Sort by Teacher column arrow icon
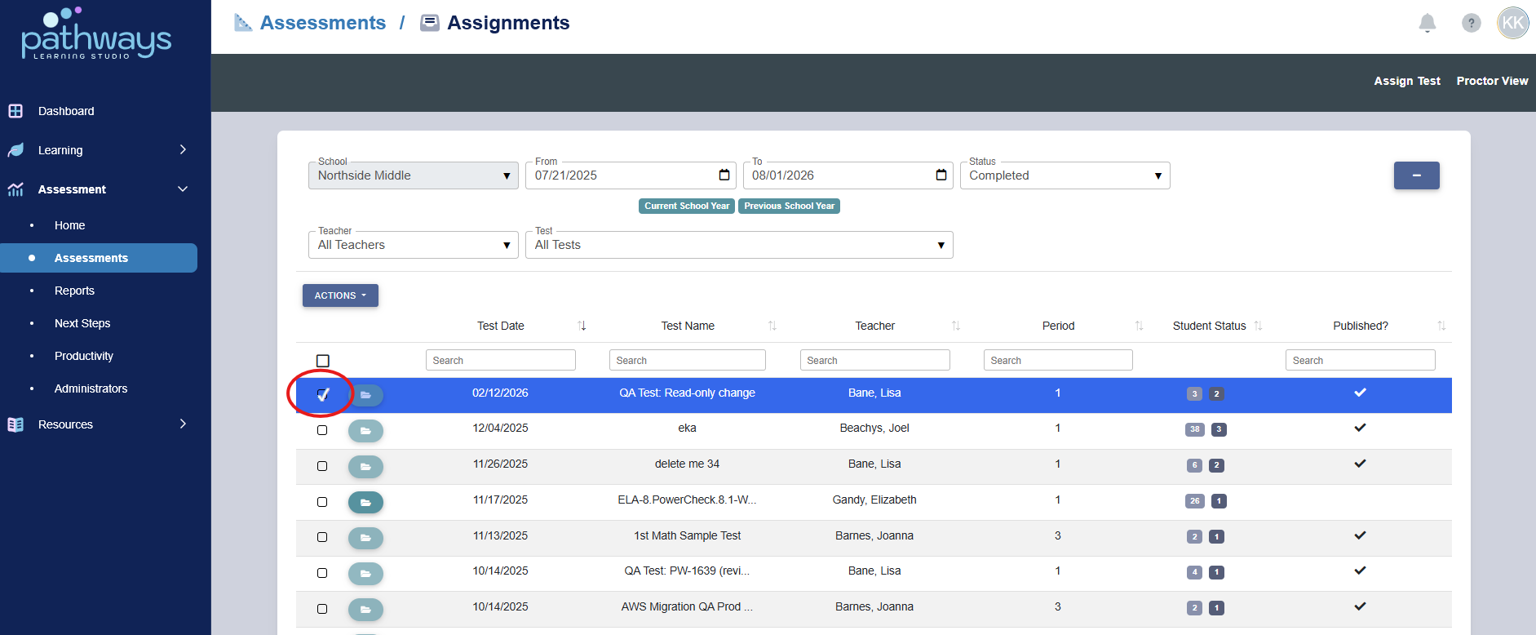Image resolution: width=1536 pixels, height=635 pixels. [956, 326]
